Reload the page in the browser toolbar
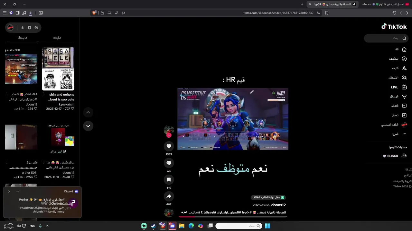 click(394, 13)
